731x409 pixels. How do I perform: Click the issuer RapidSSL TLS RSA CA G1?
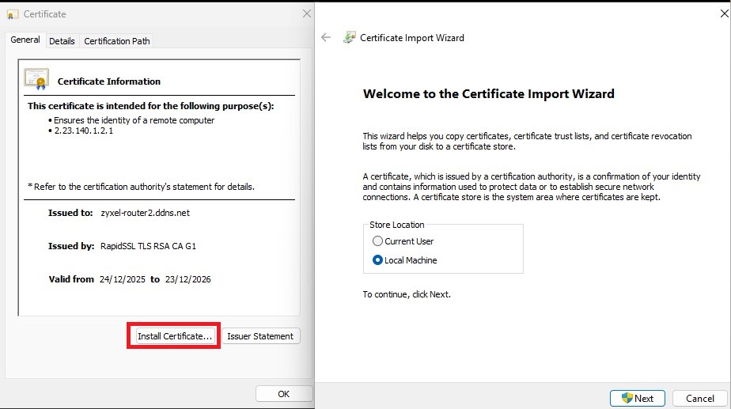[x=148, y=246]
